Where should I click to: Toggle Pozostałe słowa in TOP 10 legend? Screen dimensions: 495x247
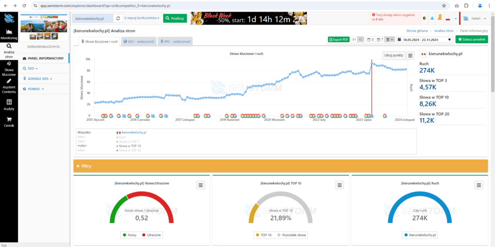[x=291, y=235]
